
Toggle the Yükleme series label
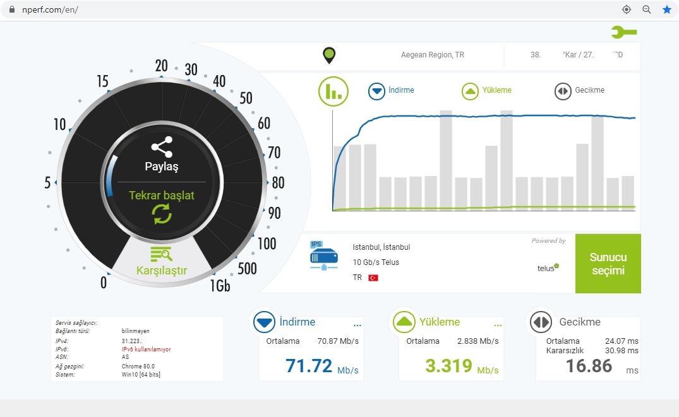496,90
